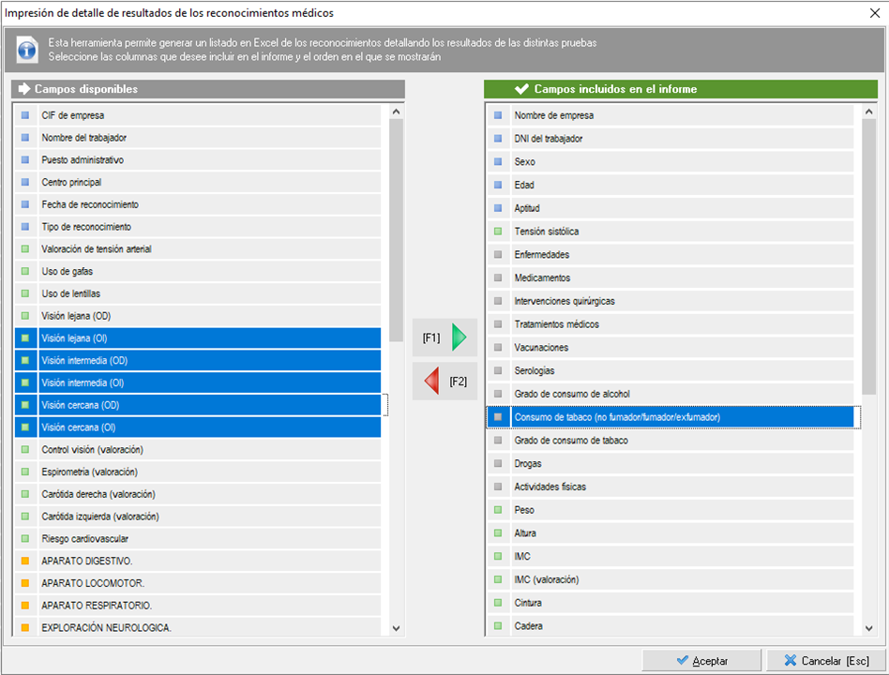This screenshot has height=675, width=889.
Task: Select EXPLORACIÓN NEUROLOGICA. item
Action: (x=106, y=628)
